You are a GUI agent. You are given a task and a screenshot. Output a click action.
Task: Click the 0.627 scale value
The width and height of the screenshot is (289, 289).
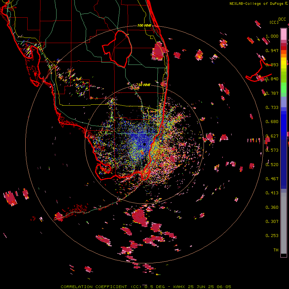pyautogui.click(x=272, y=136)
